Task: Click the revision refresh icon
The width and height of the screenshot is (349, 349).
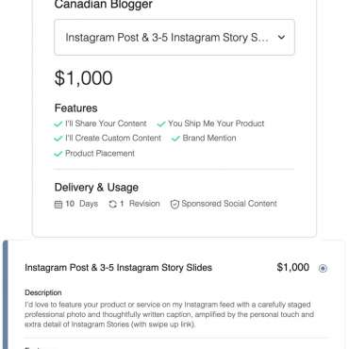Action: tap(113, 204)
